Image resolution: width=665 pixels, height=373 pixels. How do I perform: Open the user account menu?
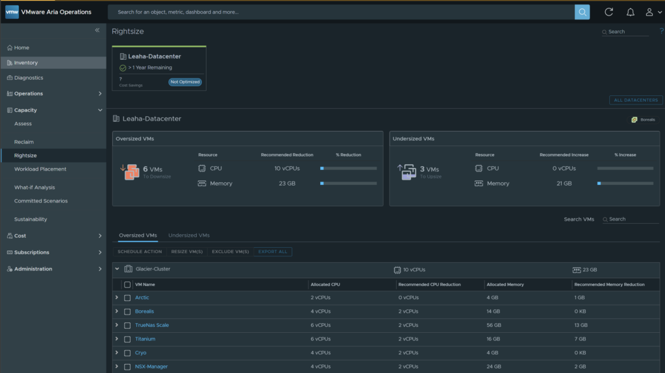pyautogui.click(x=653, y=12)
